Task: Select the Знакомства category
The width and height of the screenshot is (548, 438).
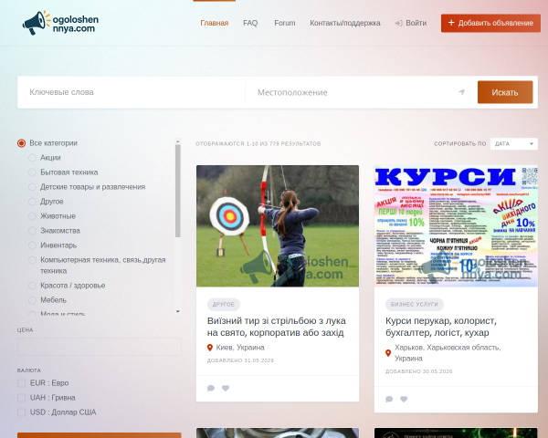Action: pyautogui.click(x=32, y=231)
